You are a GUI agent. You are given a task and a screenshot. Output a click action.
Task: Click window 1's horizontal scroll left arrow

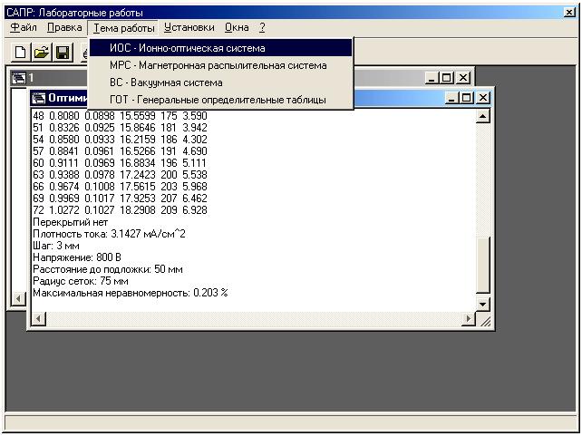pyautogui.click(x=18, y=298)
